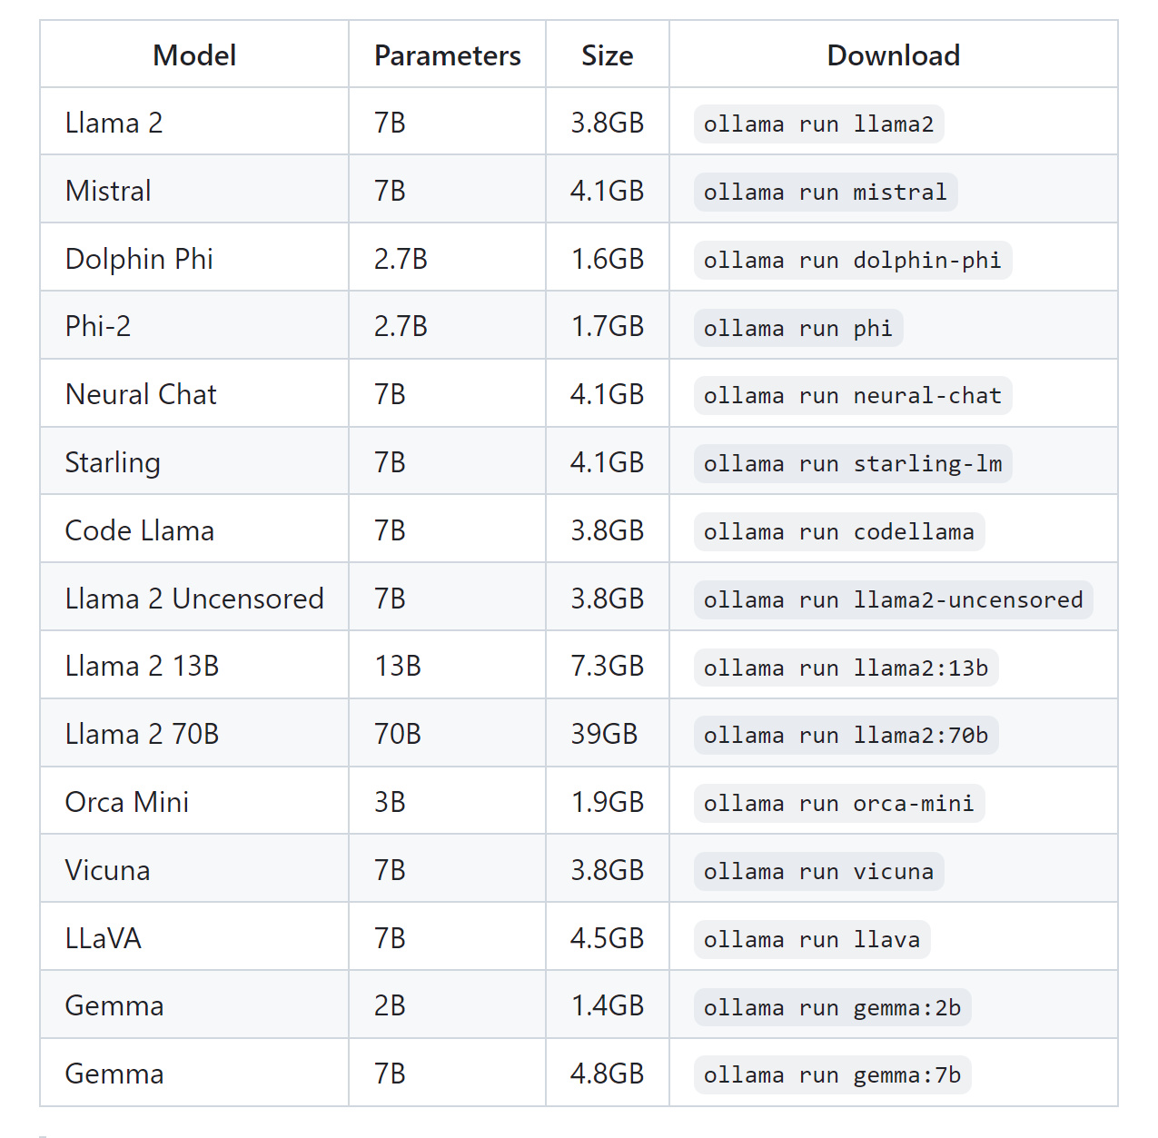Select the 'ollama run orca-mini' snippet
Image resolution: width=1158 pixels, height=1138 pixels.
tap(838, 804)
